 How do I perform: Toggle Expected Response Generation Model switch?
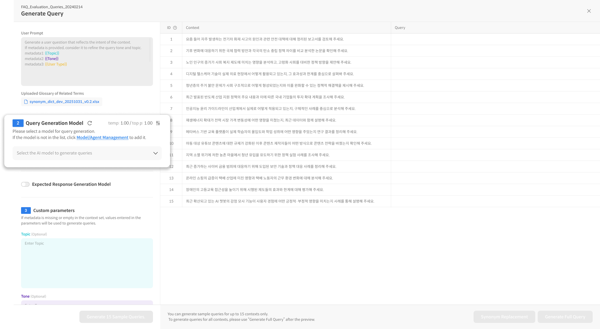(25, 184)
